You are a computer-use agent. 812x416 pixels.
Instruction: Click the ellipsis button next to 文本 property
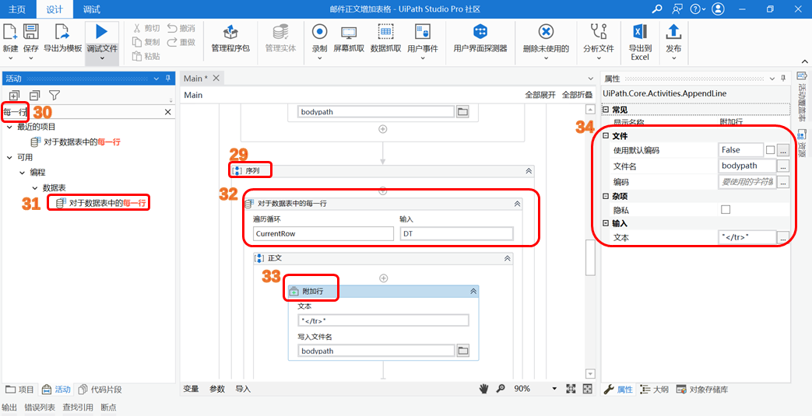(783, 237)
